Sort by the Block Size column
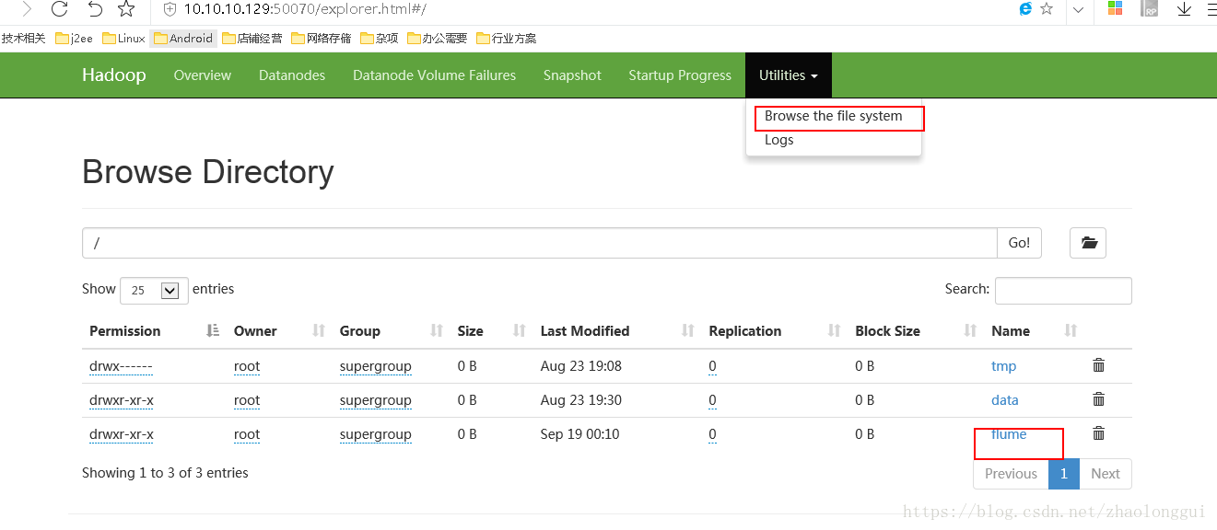 pyautogui.click(x=916, y=331)
